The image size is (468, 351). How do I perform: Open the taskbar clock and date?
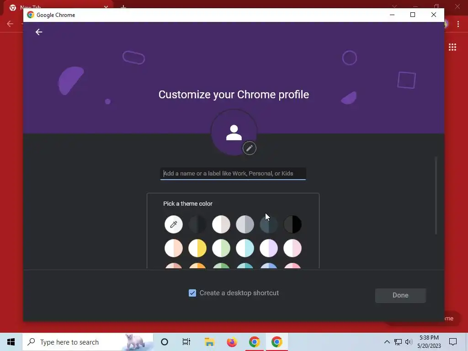coord(429,342)
